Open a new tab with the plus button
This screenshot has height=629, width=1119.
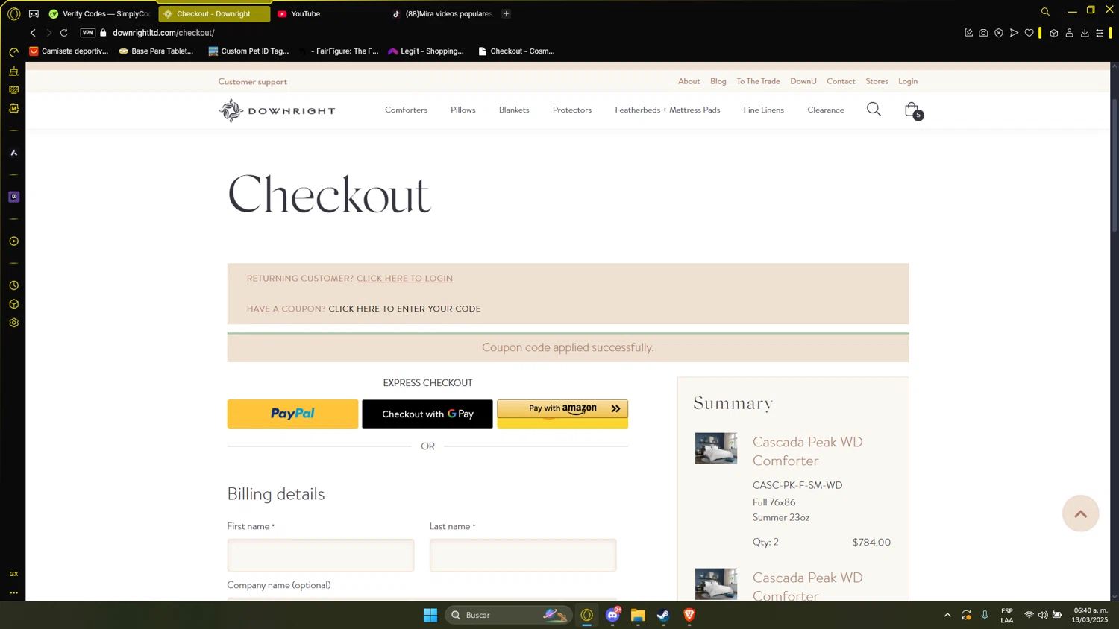coord(506,13)
